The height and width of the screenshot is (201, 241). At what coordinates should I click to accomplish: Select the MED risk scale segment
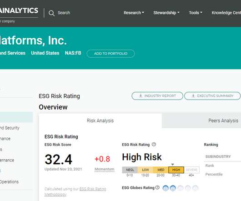[x=161, y=170]
